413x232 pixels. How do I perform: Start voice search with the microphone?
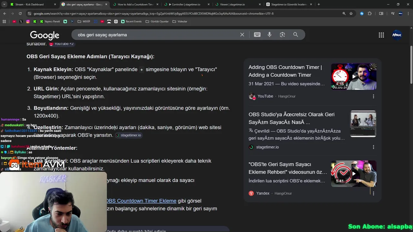point(269,34)
